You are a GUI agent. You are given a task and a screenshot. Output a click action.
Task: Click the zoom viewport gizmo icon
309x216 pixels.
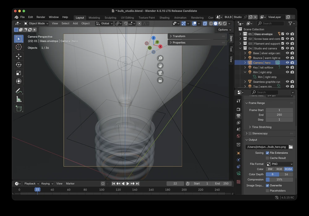160,58
